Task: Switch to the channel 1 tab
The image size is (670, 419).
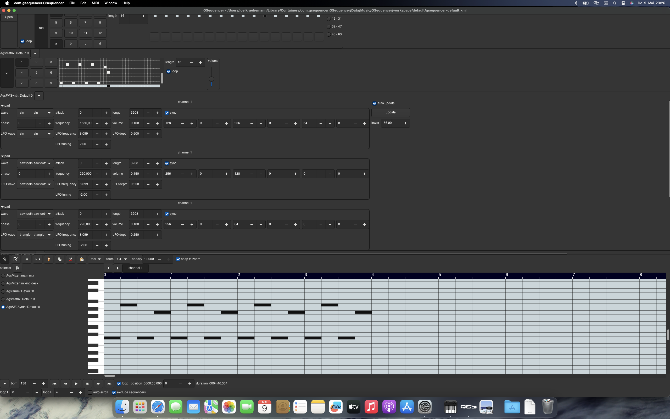Action: pos(135,268)
